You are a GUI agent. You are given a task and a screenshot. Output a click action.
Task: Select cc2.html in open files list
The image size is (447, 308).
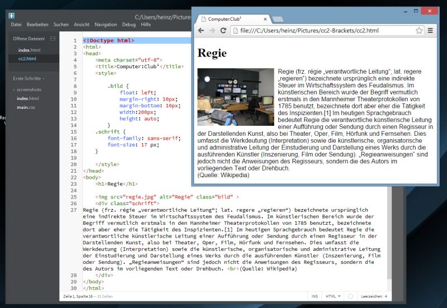pos(28,58)
